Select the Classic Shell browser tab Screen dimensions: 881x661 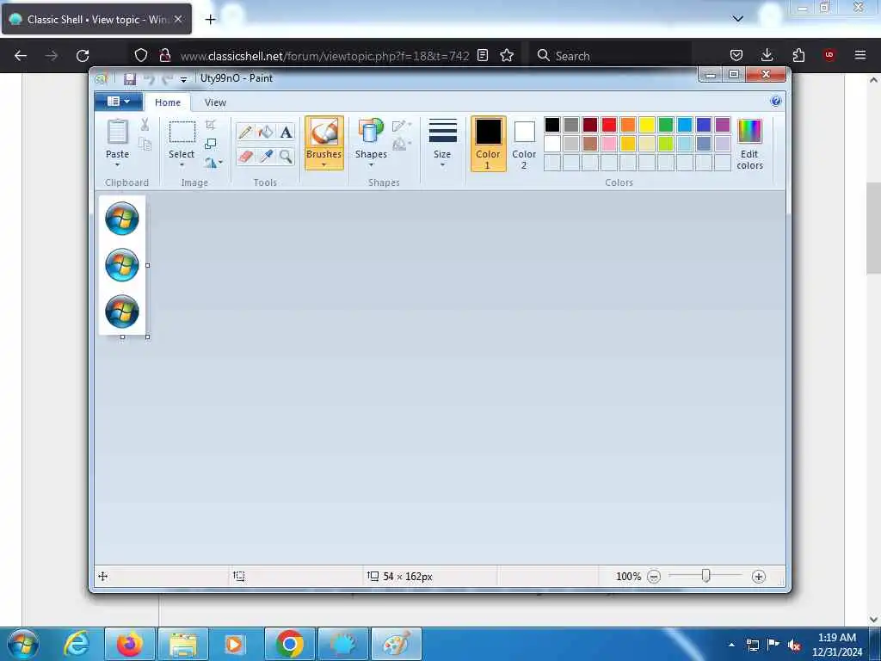(96, 19)
